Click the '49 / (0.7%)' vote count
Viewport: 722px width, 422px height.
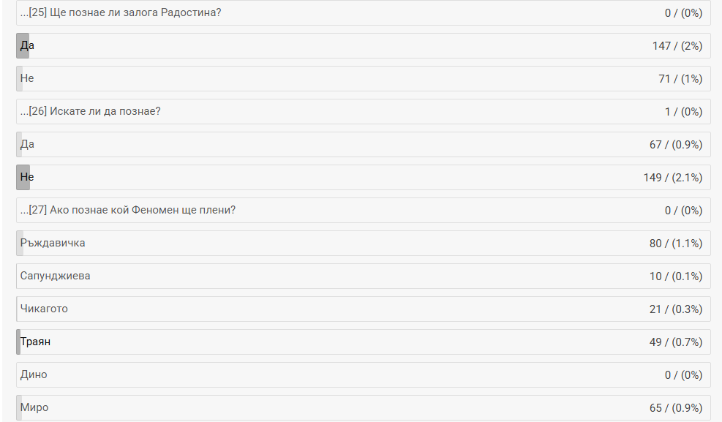(x=675, y=342)
